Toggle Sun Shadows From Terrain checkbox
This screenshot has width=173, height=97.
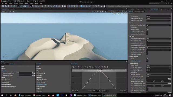(147, 52)
